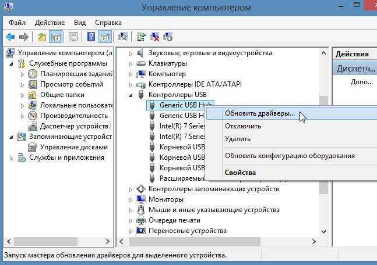Toggle the Show/Hide action pane icon
Screen dimensions: 377x265
pos(105,37)
